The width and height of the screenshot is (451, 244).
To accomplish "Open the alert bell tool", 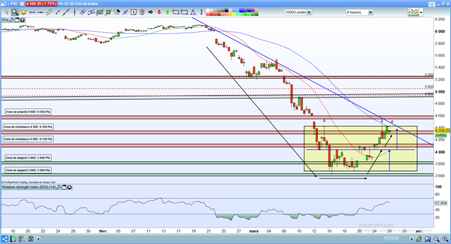I will pyautogui.click(x=23, y=13).
